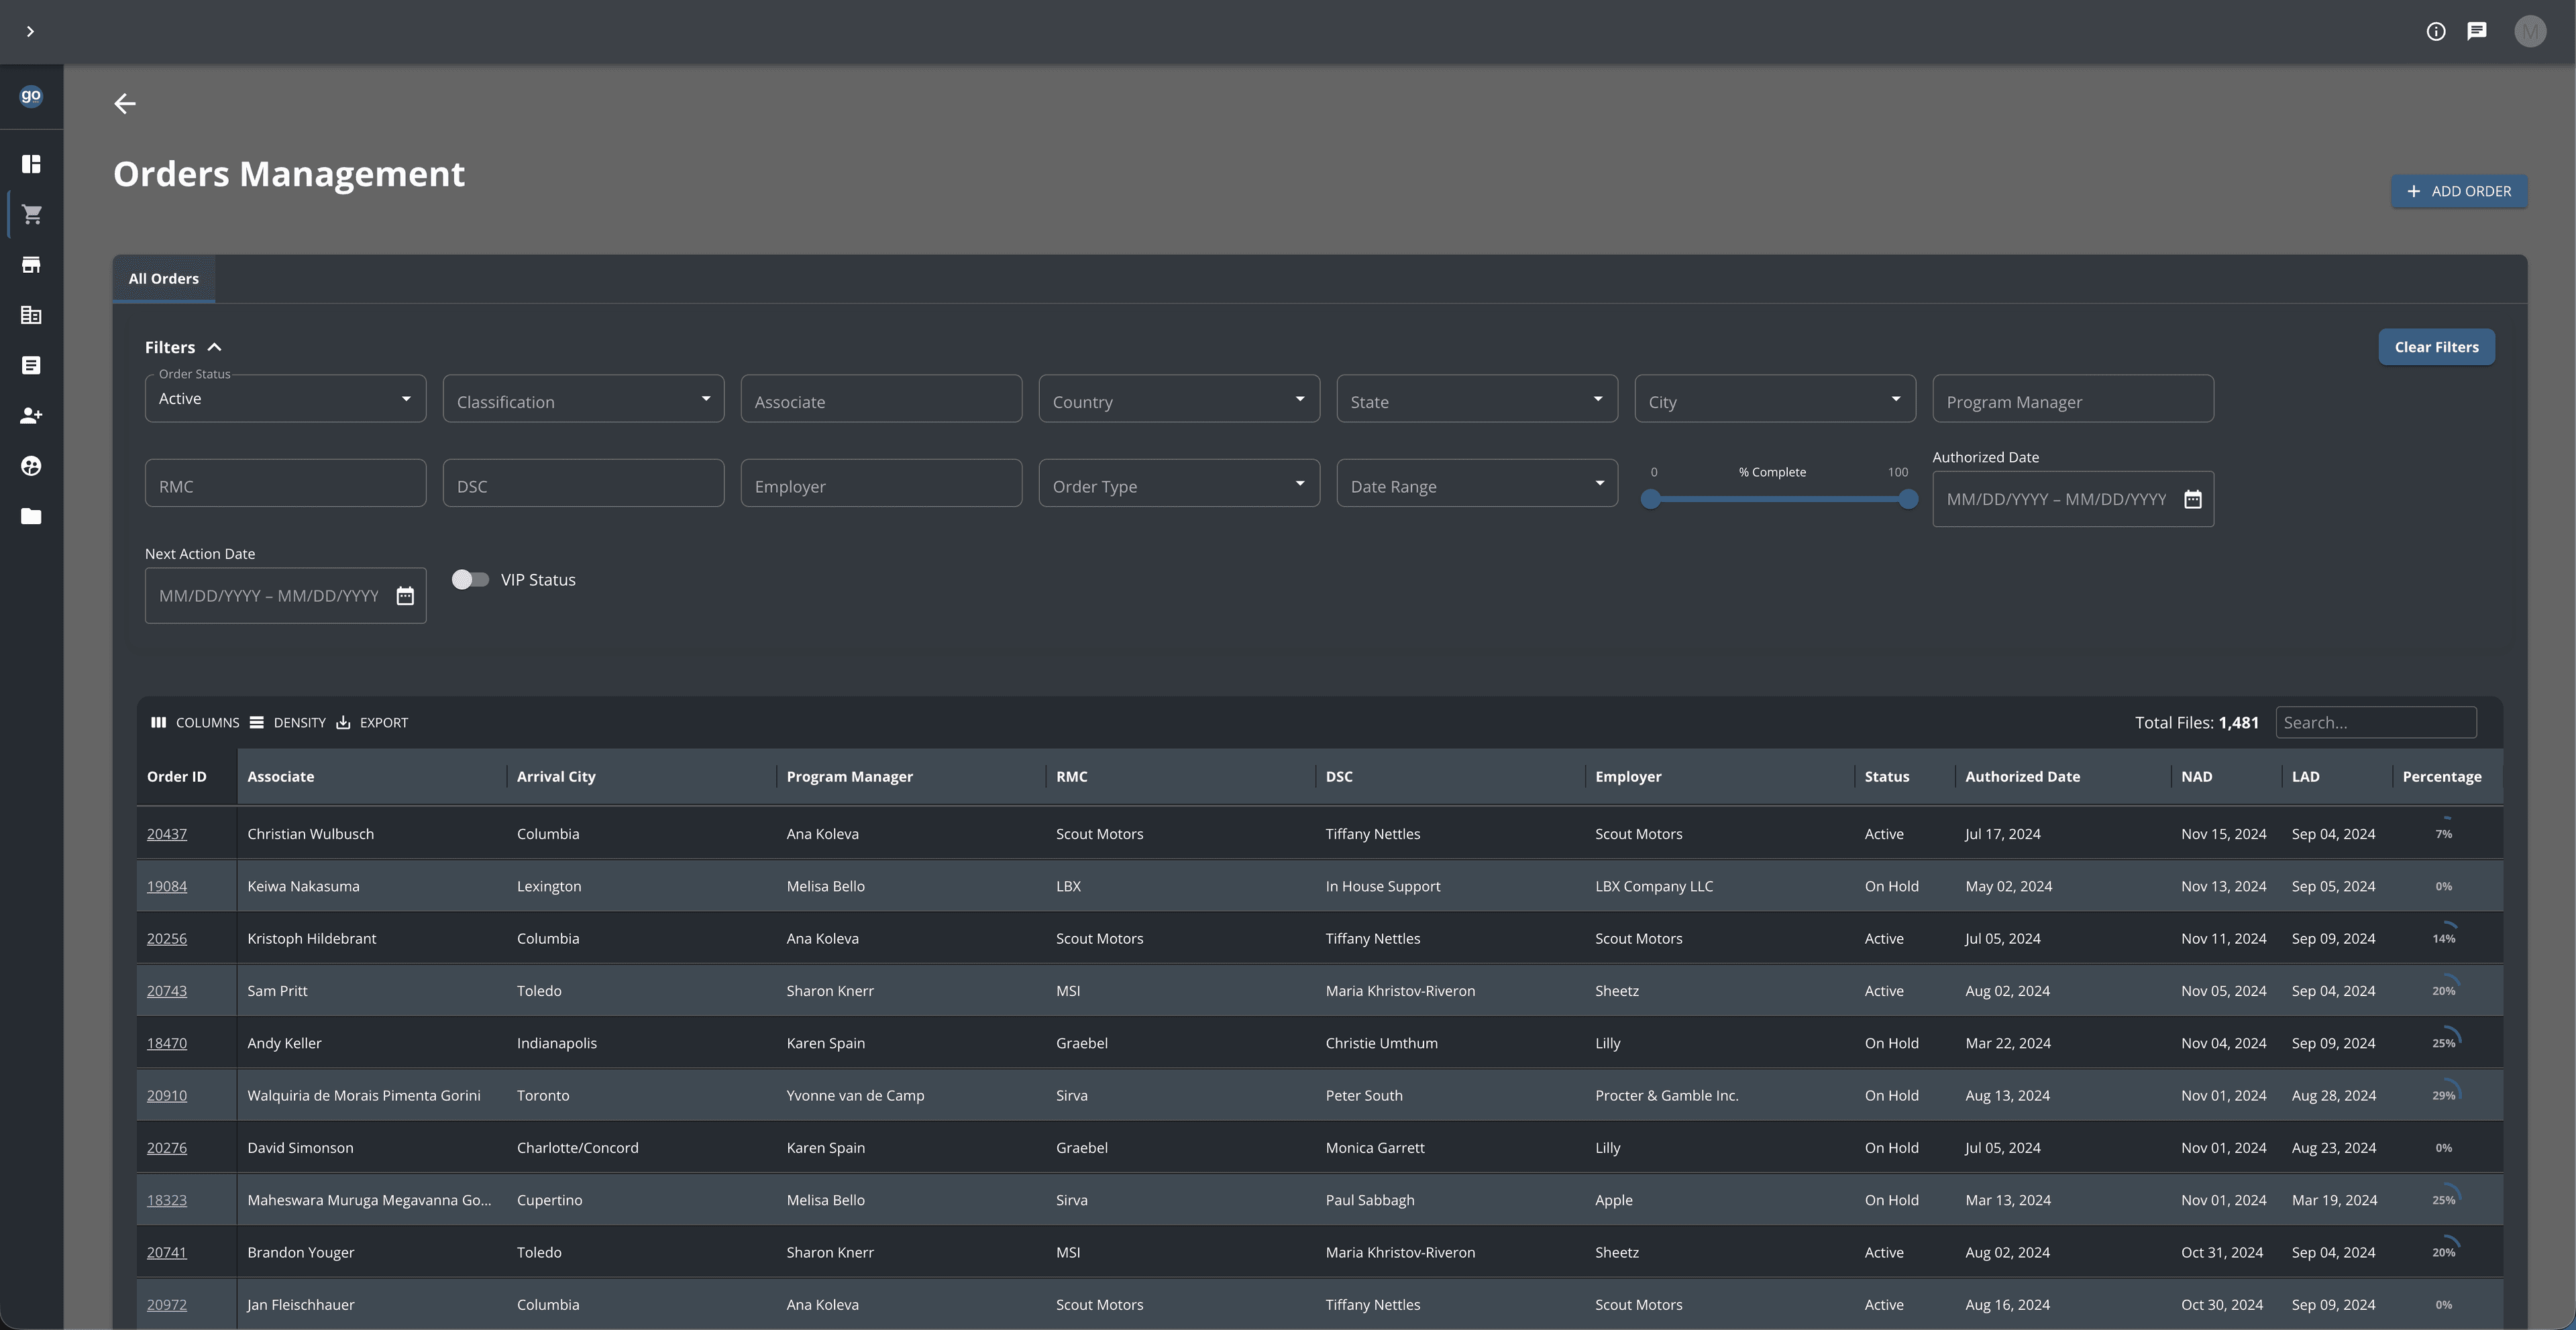The image size is (2576, 1330).
Task: Open the dashboard icon in the sidebar
Action: coord(31,164)
